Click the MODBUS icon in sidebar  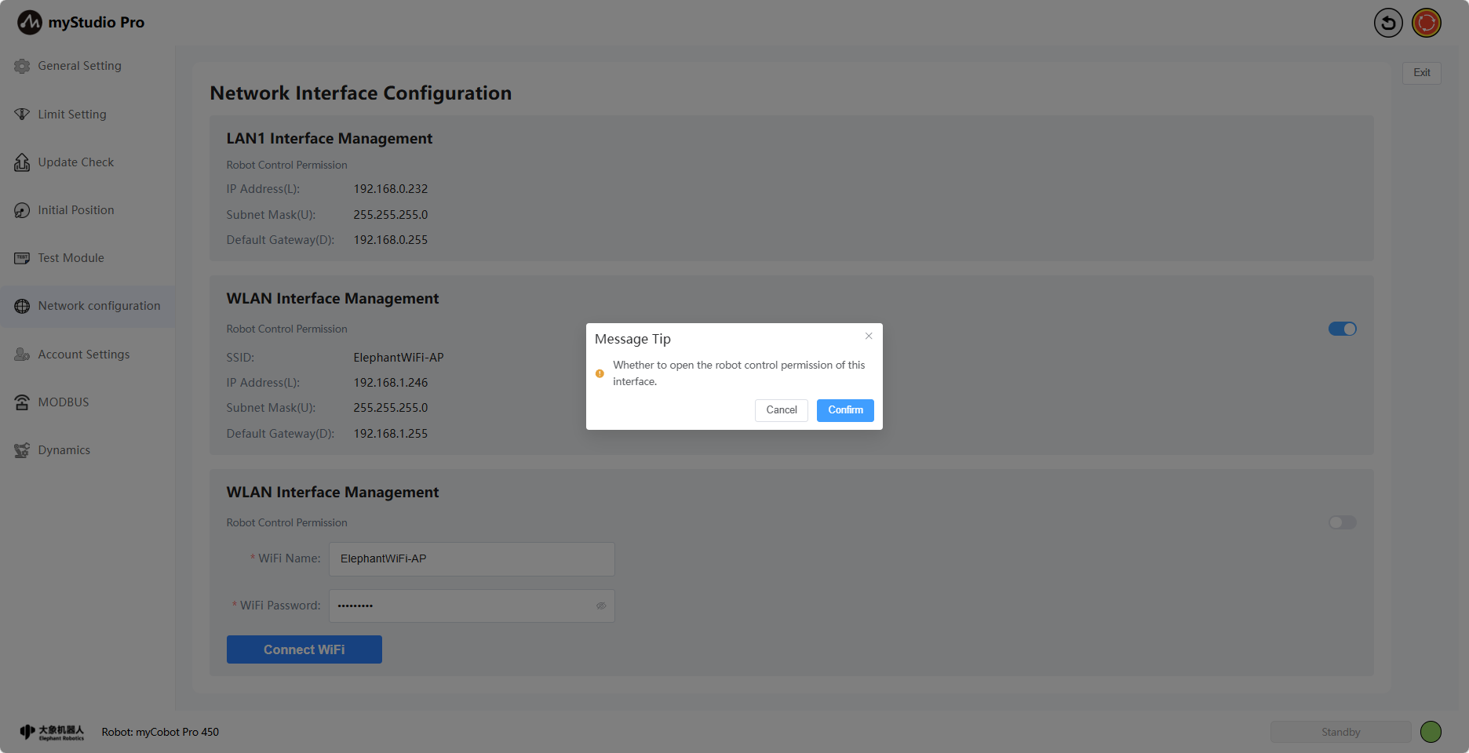point(22,402)
